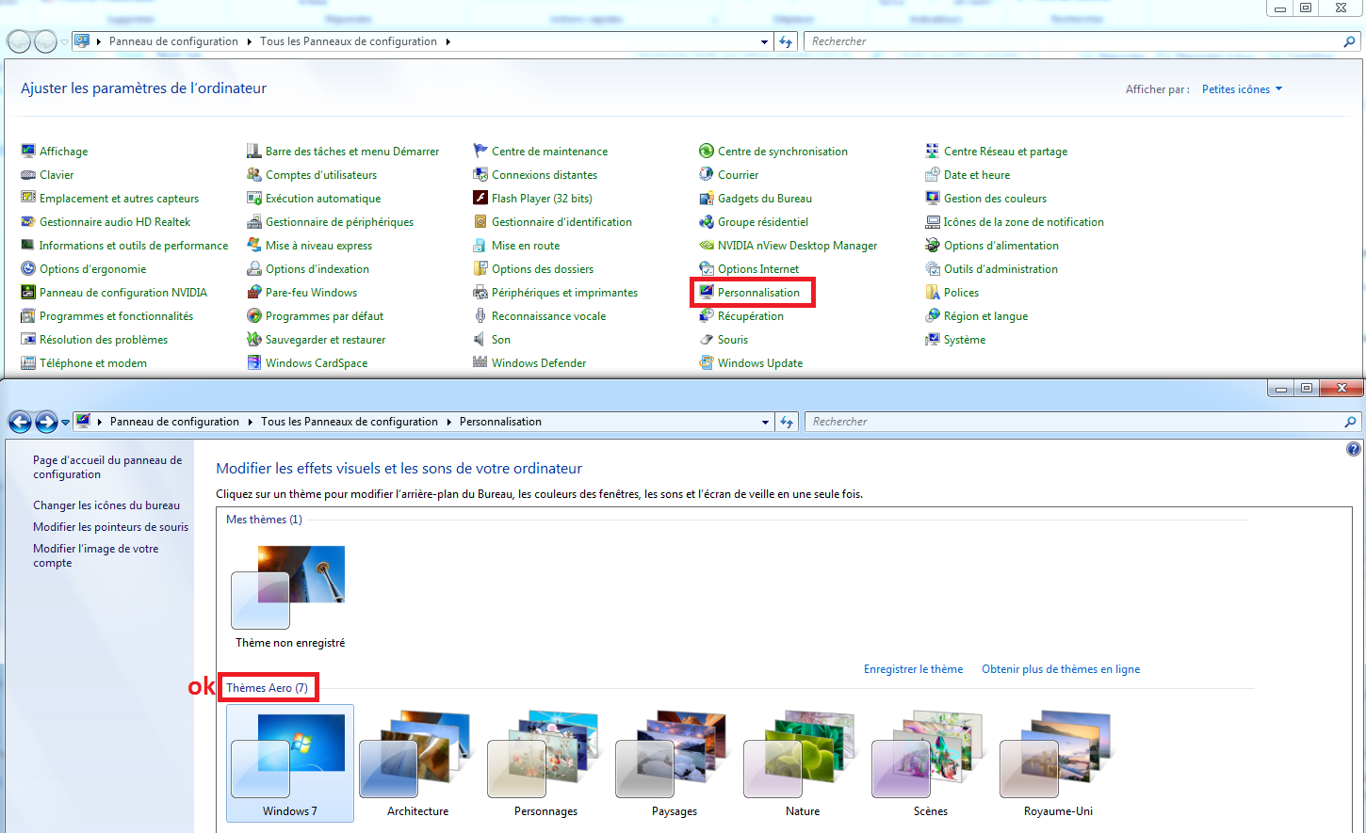This screenshot has width=1366, height=833.
Task: Select the Personnages theme
Action: pyautogui.click(x=546, y=763)
